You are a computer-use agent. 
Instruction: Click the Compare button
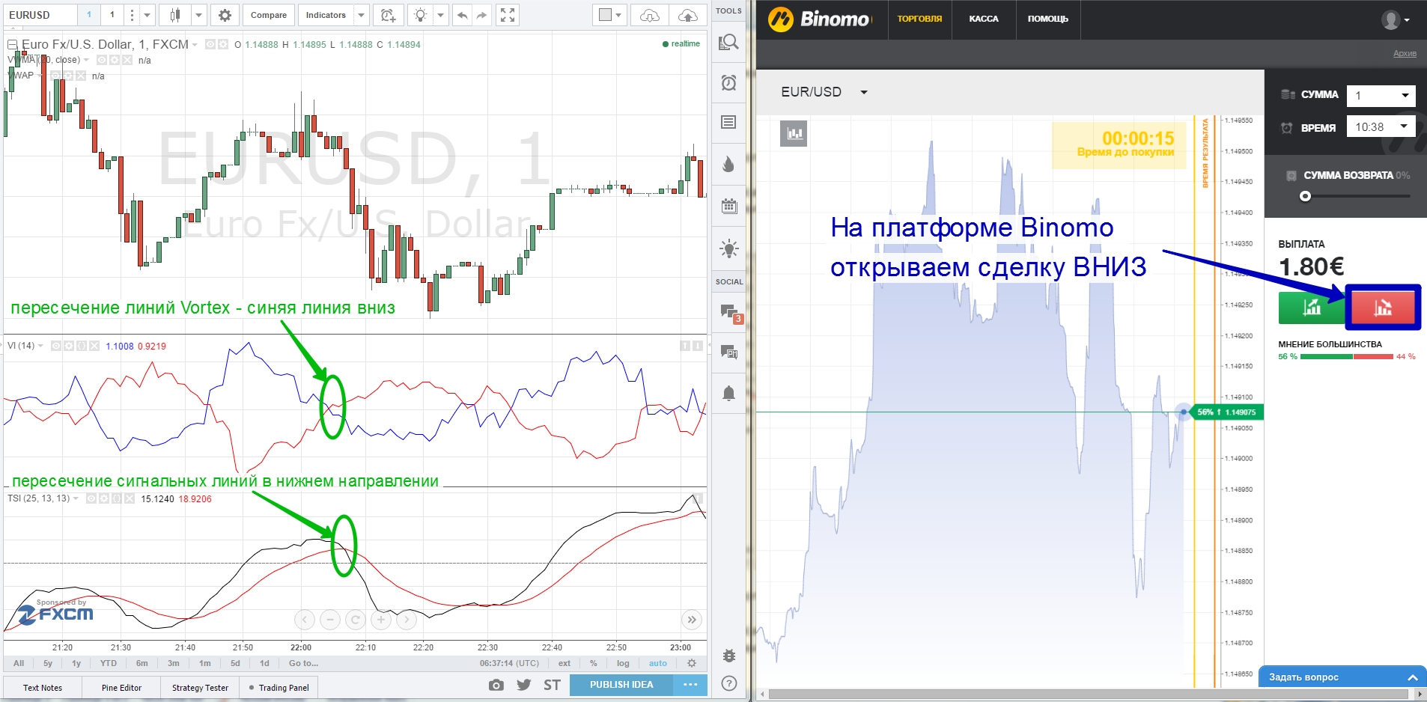coord(269,15)
